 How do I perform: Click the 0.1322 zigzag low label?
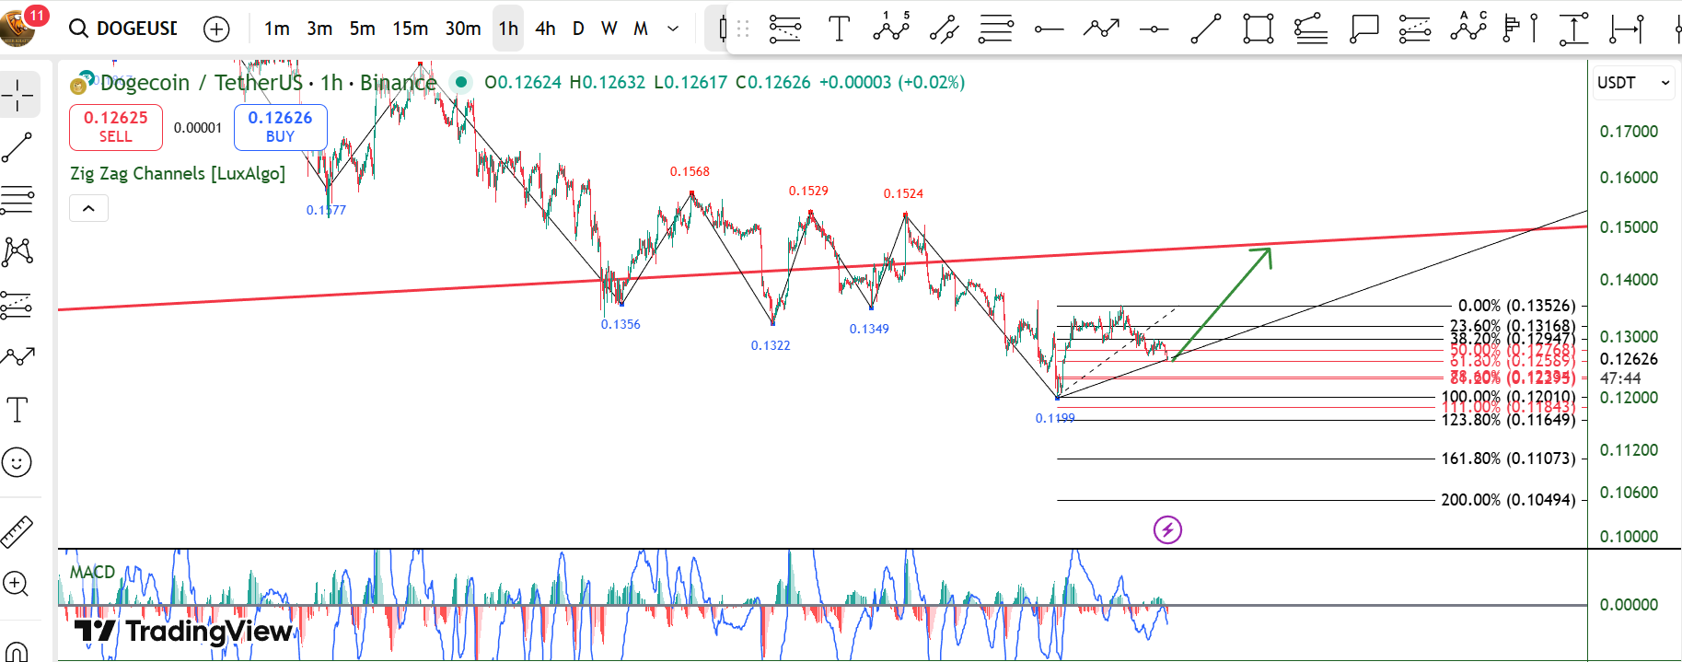(x=771, y=345)
